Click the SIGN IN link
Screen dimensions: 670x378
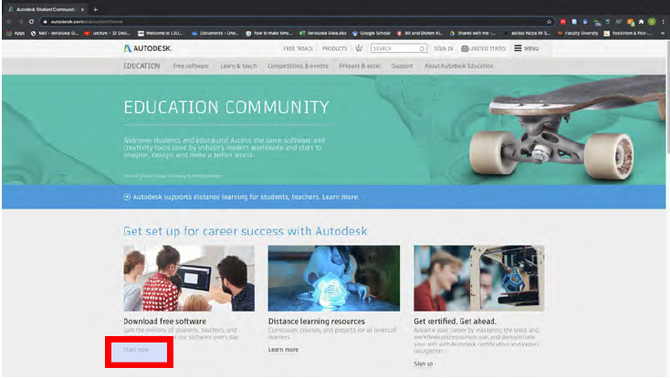pos(443,48)
